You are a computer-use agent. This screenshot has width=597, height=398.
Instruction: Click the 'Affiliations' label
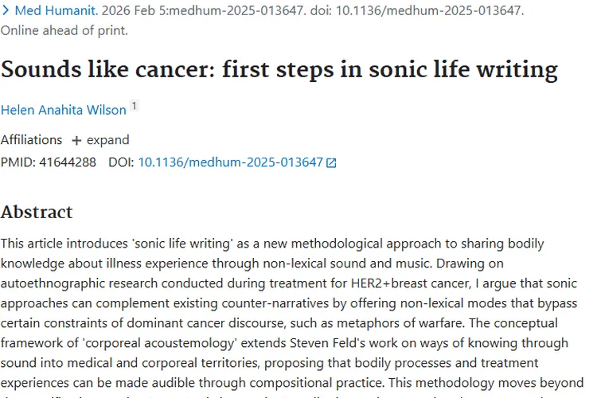[x=32, y=139]
